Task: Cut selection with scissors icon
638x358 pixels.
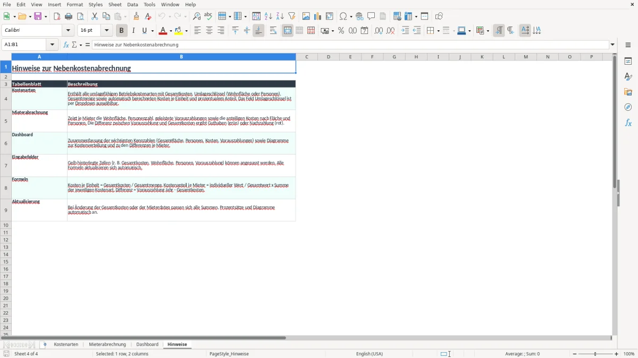Action: point(95,16)
